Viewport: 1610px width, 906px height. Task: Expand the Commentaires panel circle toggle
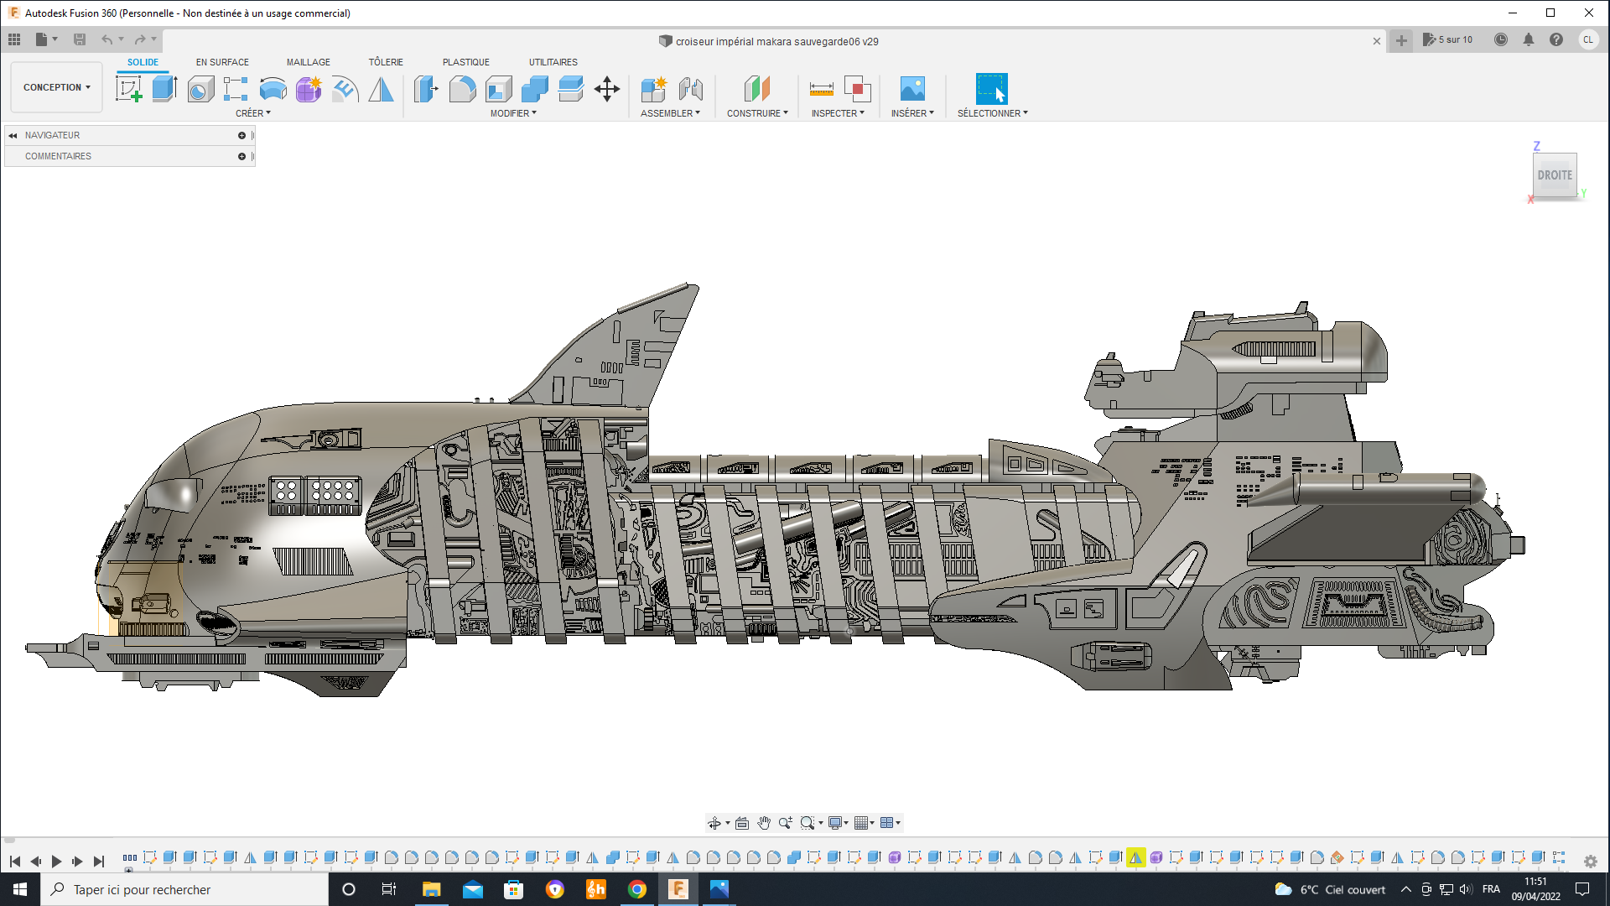click(241, 156)
